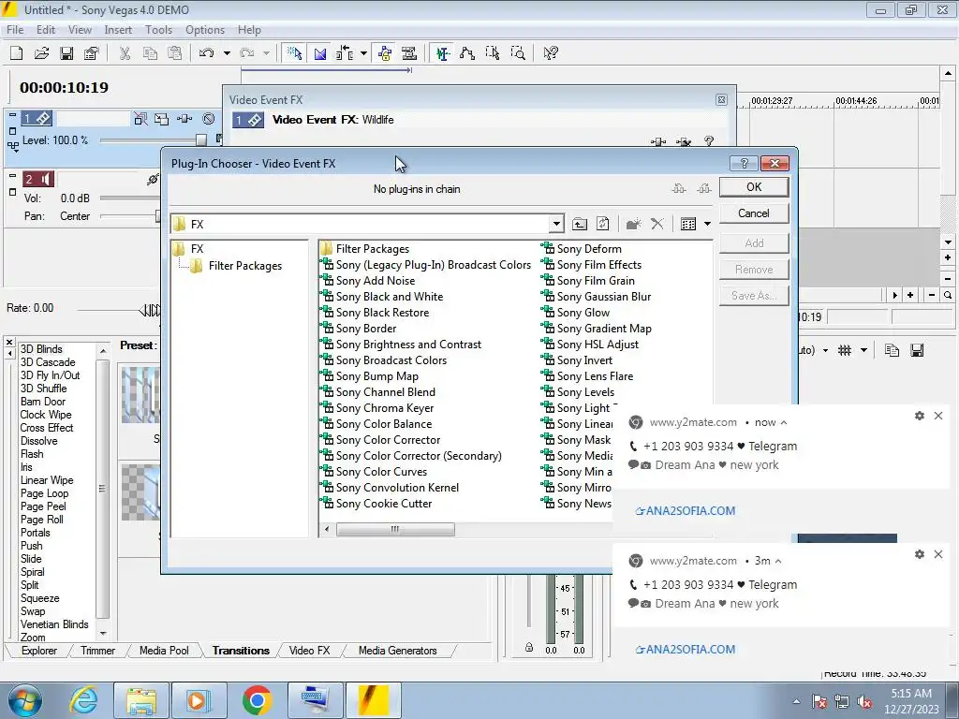Click the New project toolbar icon

tap(17, 53)
